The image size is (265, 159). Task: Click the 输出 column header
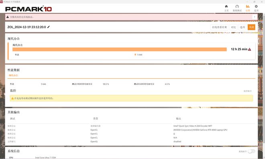(x=178, y=118)
